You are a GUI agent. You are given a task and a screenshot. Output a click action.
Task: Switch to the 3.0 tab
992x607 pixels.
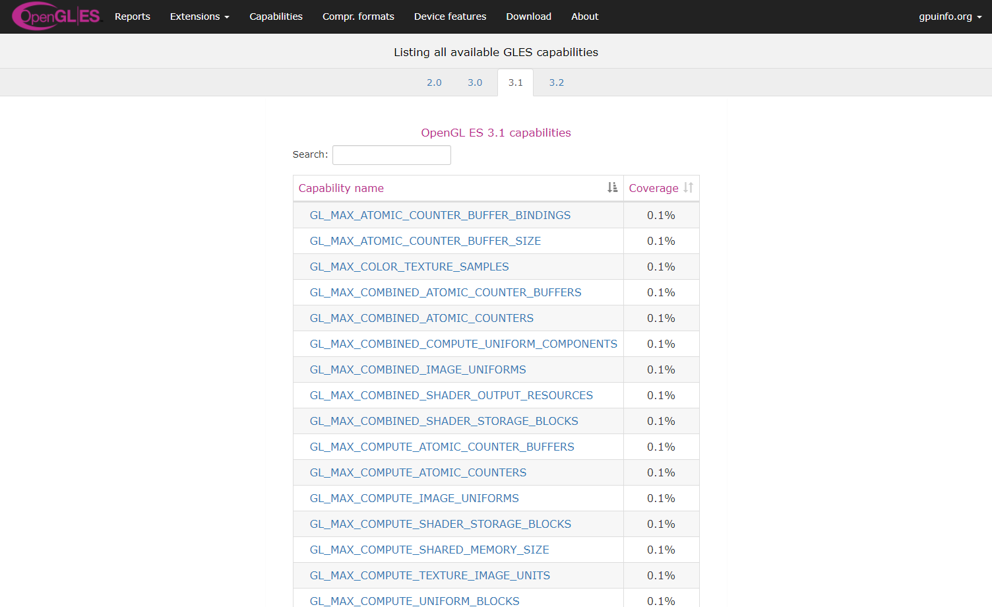tap(475, 82)
